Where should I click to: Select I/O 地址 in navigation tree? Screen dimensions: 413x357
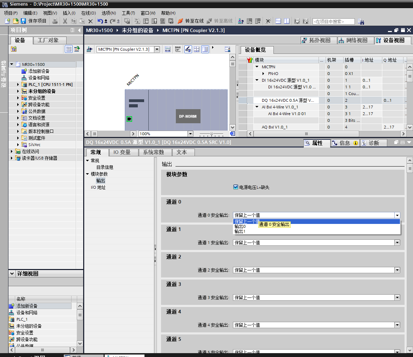[x=98, y=187]
